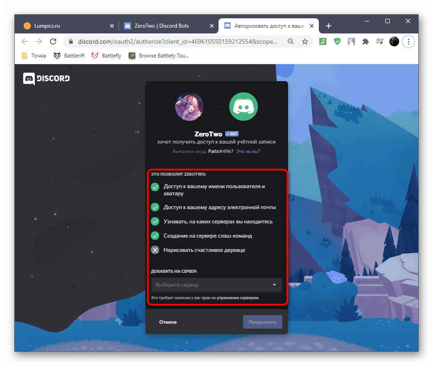Click the address bar URL
Viewport: 433px width, 366px height.
click(177, 41)
